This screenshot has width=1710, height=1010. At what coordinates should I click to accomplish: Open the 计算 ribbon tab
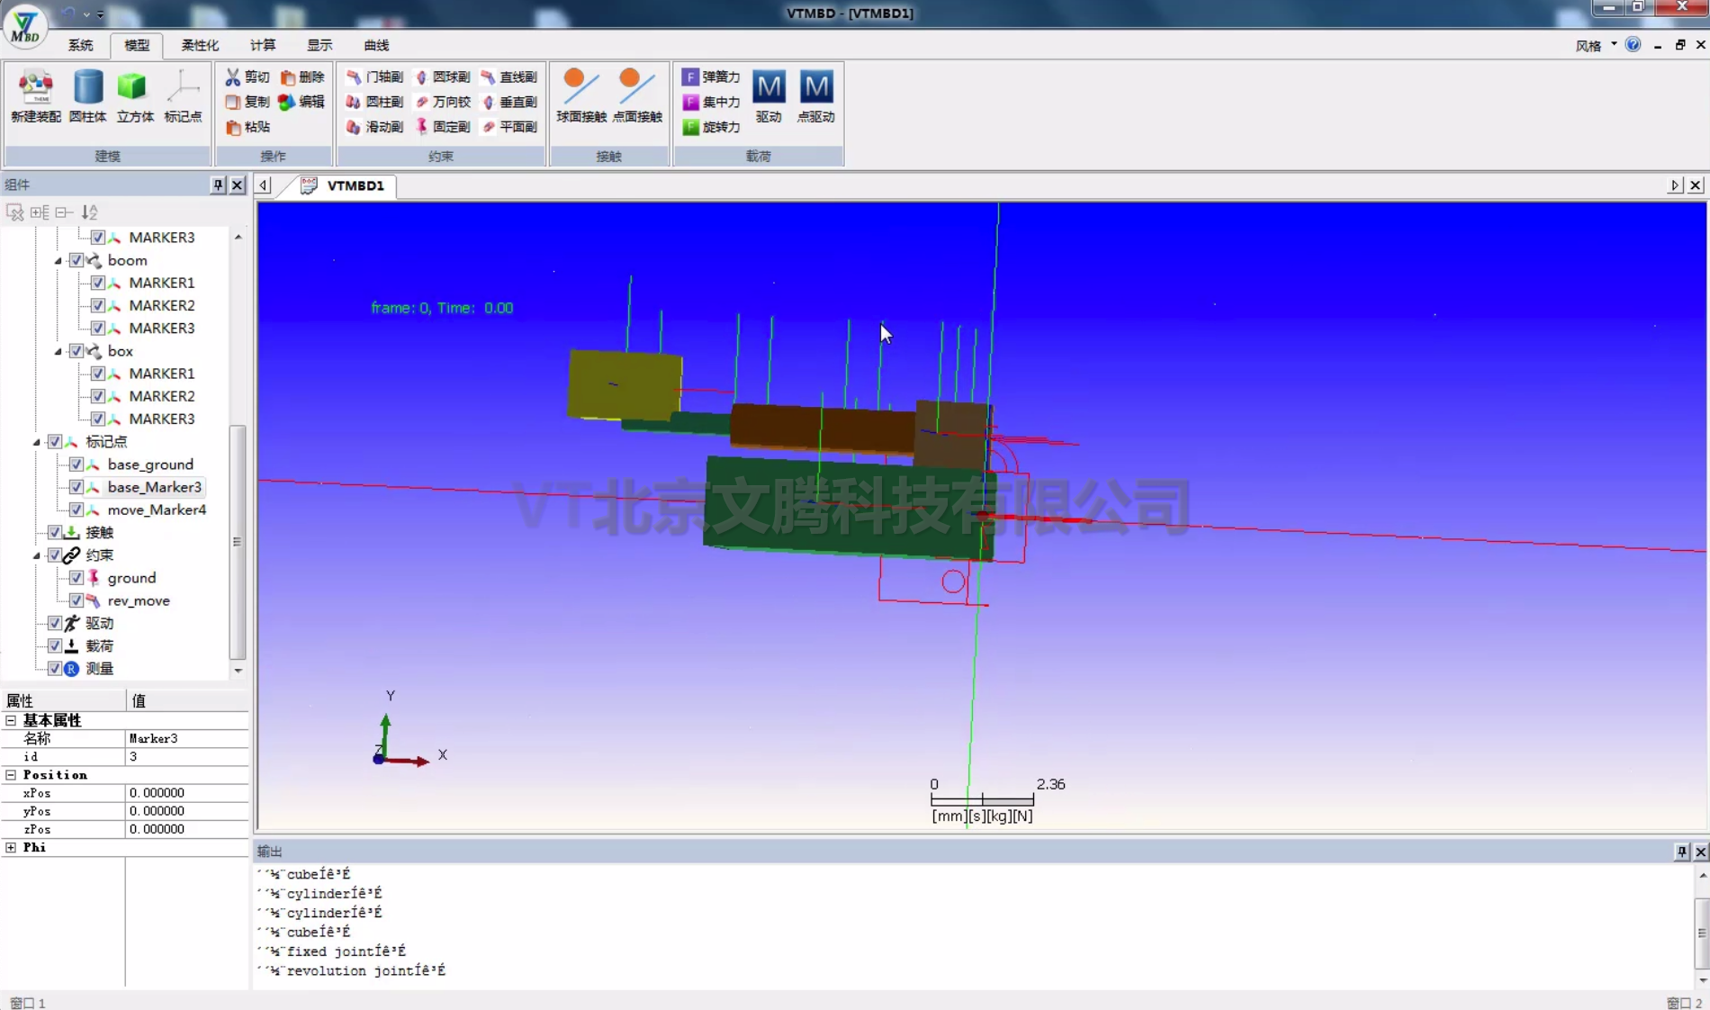[263, 45]
